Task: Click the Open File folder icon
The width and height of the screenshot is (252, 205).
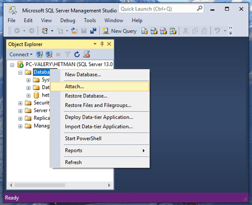Action: pyautogui.click(x=74, y=31)
